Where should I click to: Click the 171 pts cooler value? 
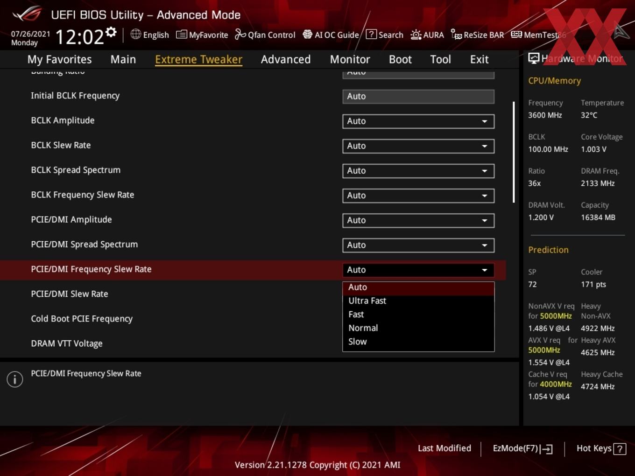coord(593,284)
